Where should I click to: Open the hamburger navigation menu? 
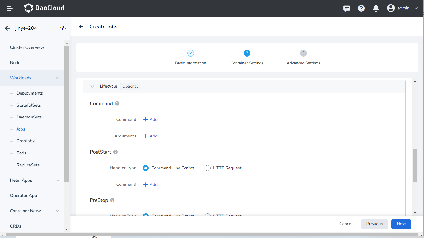9,8
